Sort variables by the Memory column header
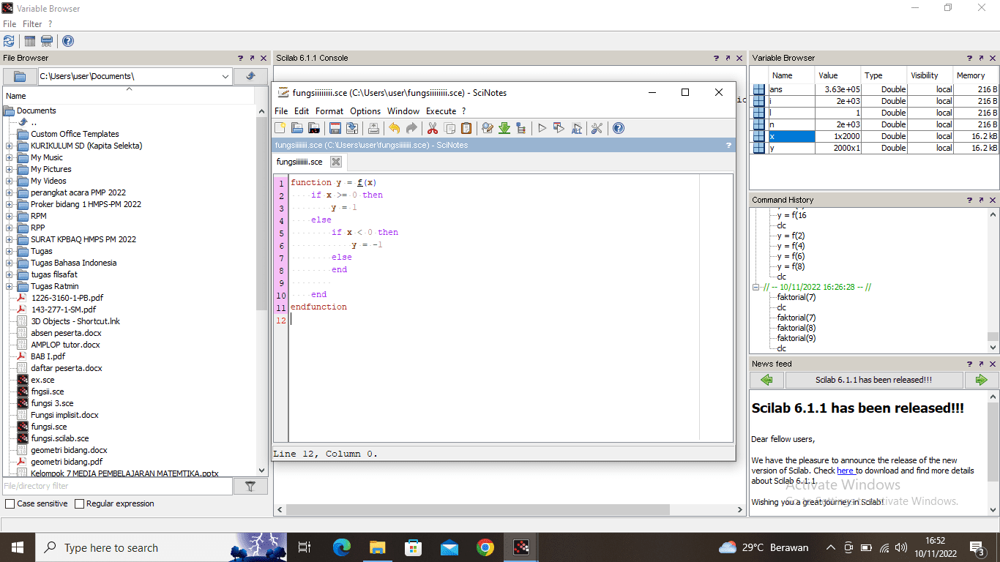 (x=976, y=75)
